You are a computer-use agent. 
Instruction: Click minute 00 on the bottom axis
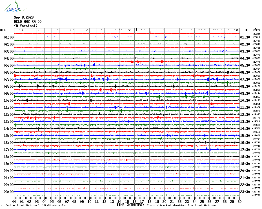pyautogui.click(x=14, y=201)
